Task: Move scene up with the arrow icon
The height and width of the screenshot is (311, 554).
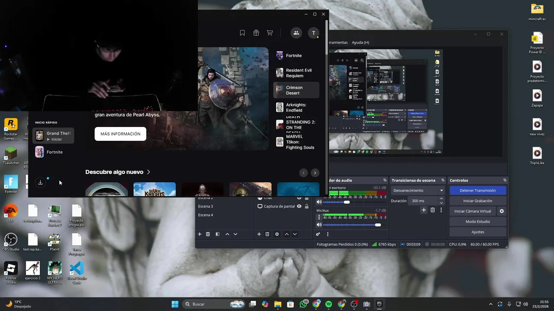Action: pyautogui.click(x=227, y=234)
